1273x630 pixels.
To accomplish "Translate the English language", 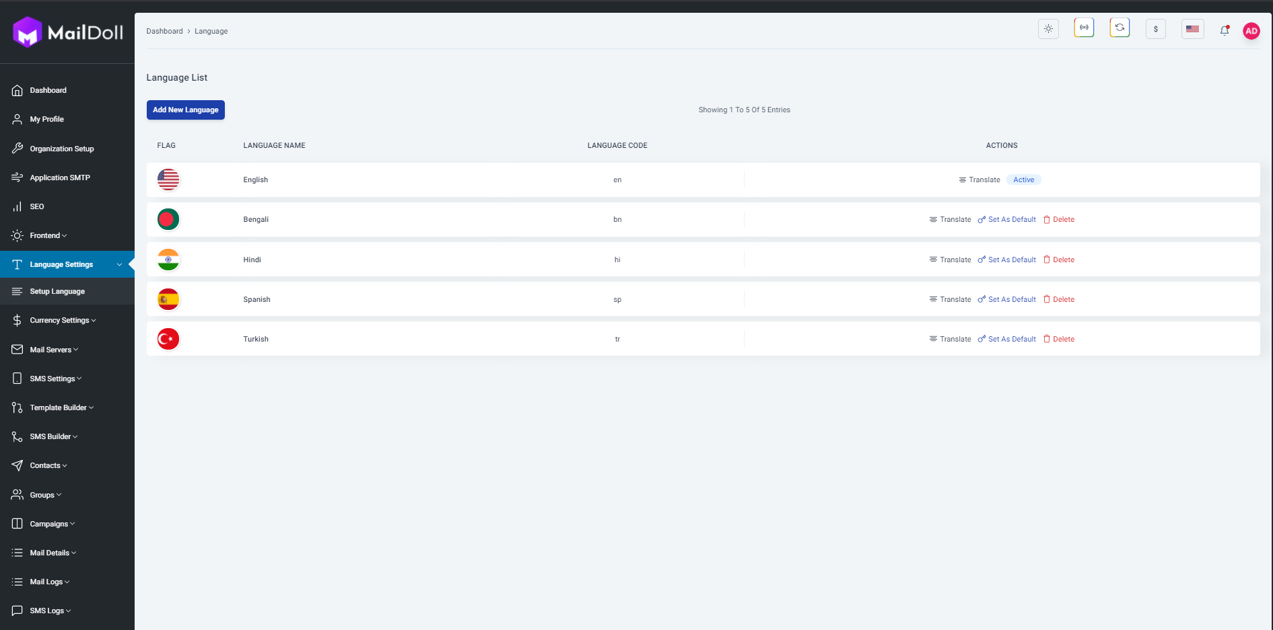I will point(979,180).
